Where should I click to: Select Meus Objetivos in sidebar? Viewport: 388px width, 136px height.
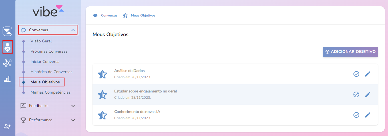tap(45, 82)
